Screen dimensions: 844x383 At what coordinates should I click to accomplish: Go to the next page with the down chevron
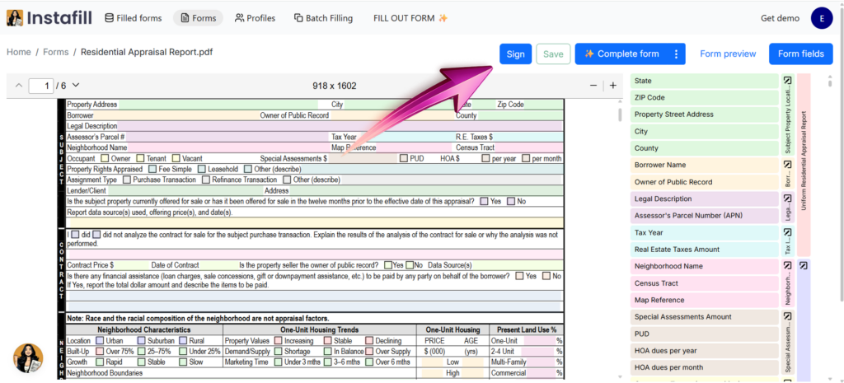pos(75,85)
